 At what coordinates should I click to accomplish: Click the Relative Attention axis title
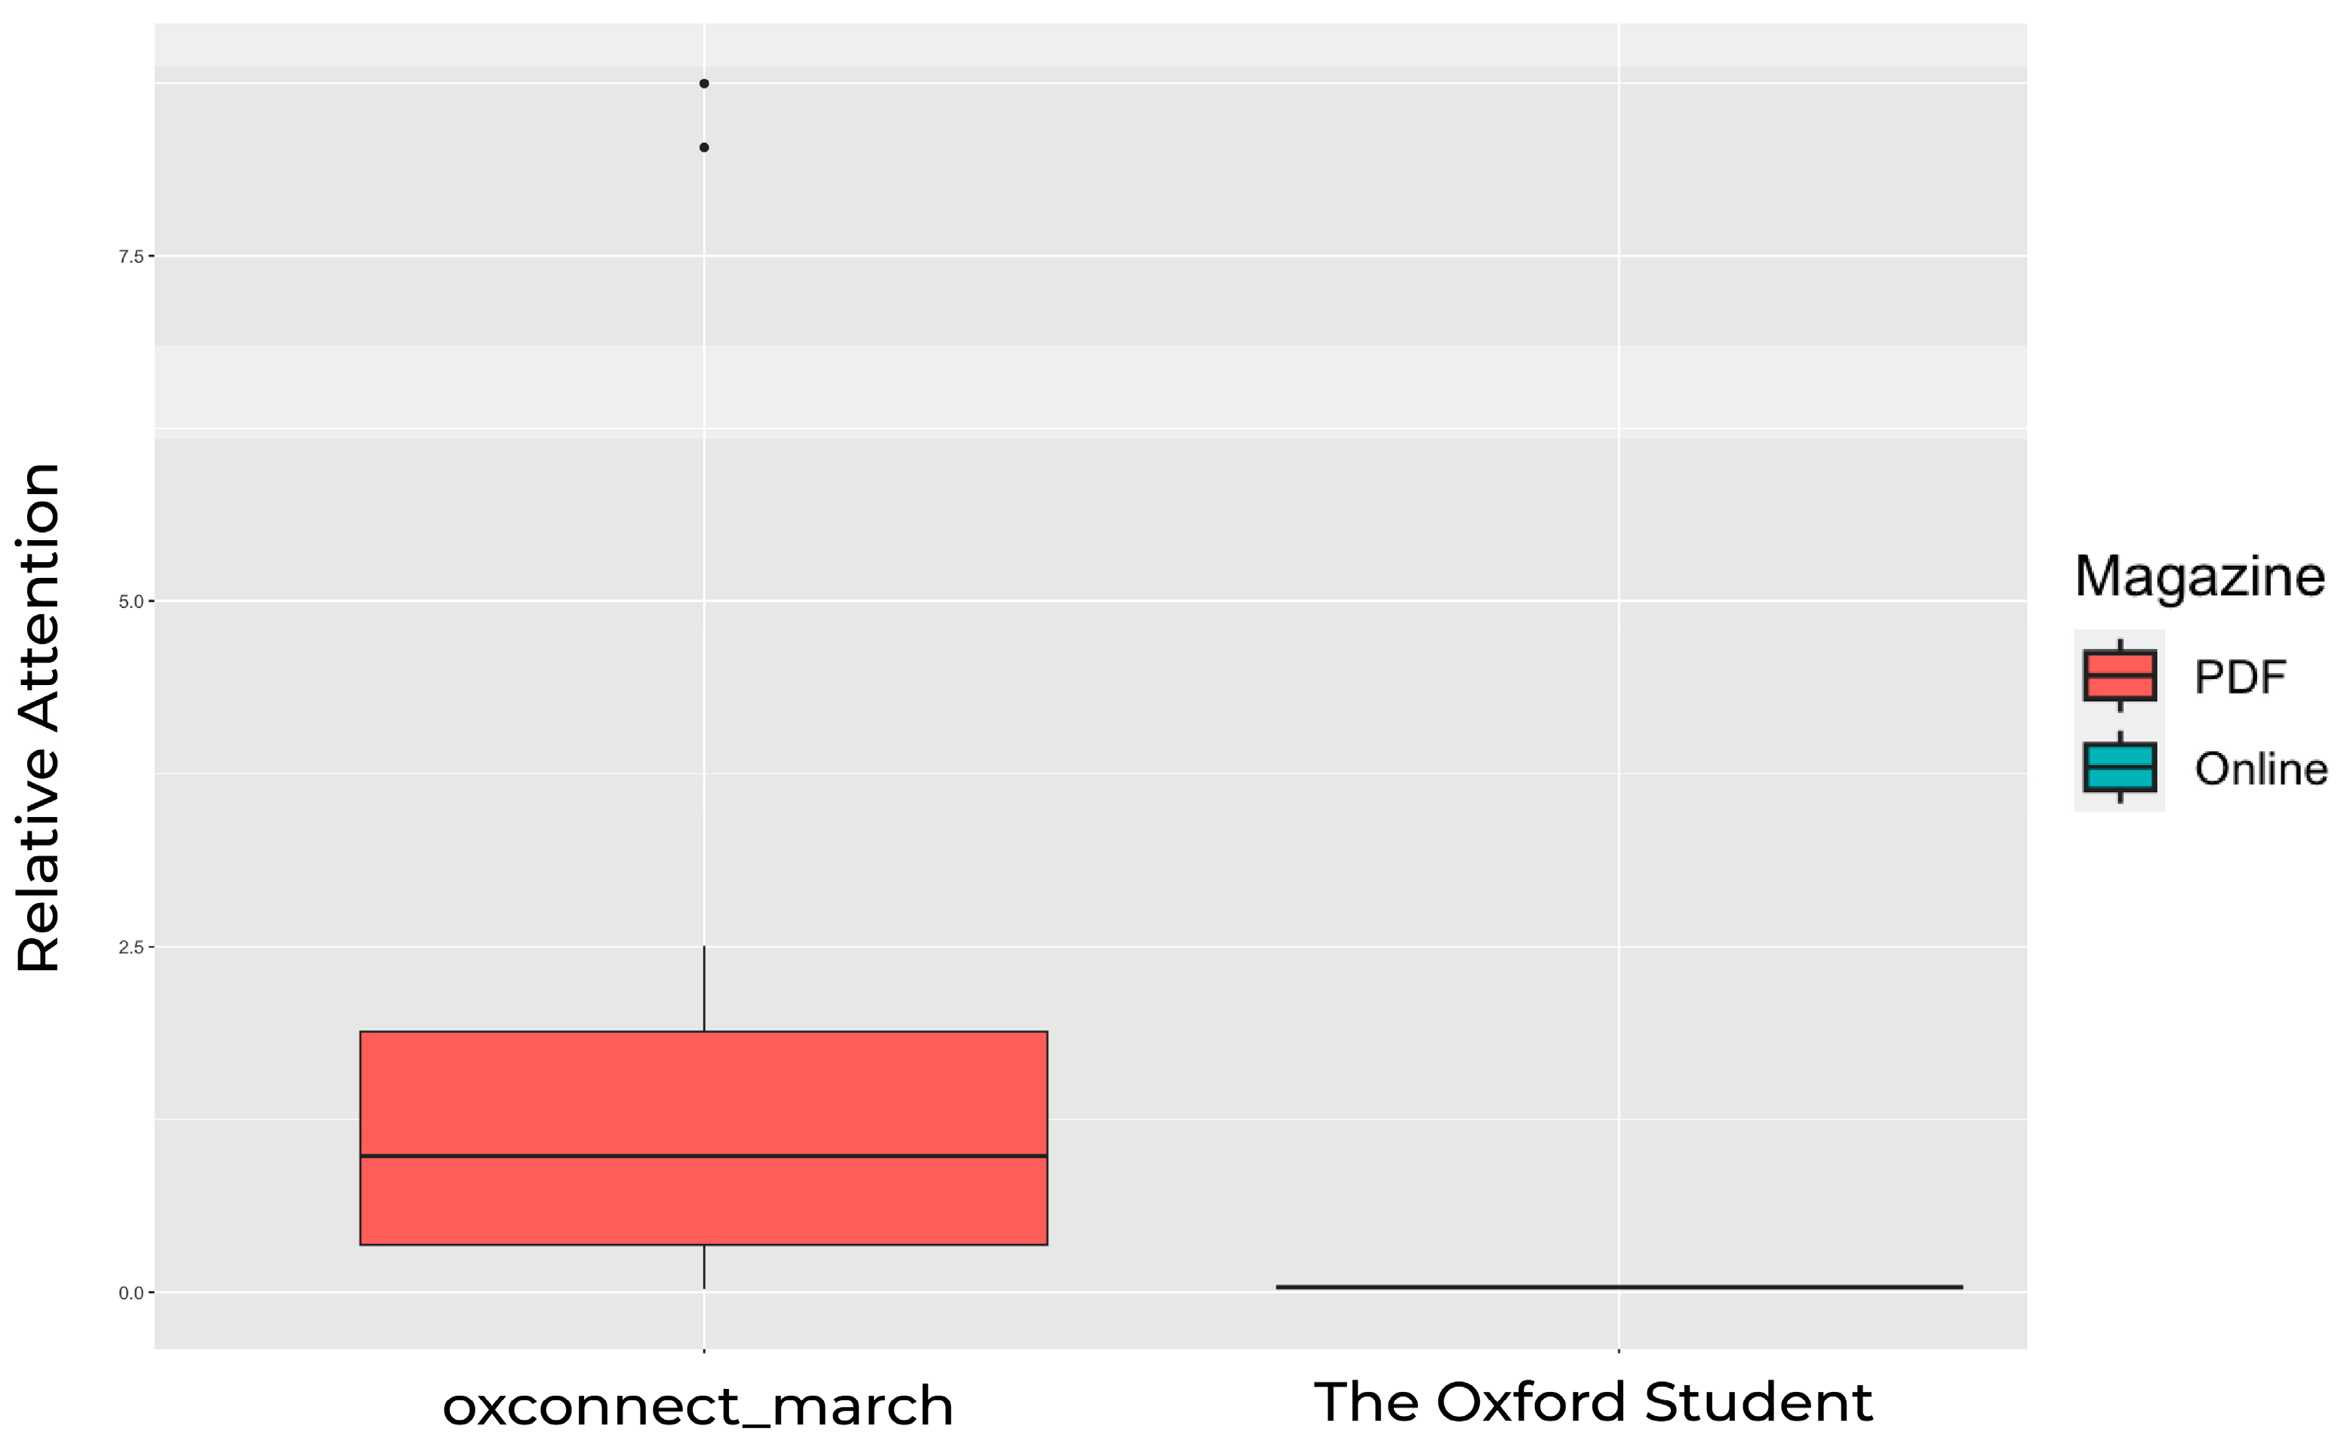tap(40, 718)
